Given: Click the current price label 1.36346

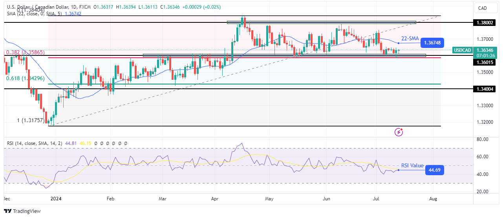Looking at the screenshot, I should (x=485, y=50).
